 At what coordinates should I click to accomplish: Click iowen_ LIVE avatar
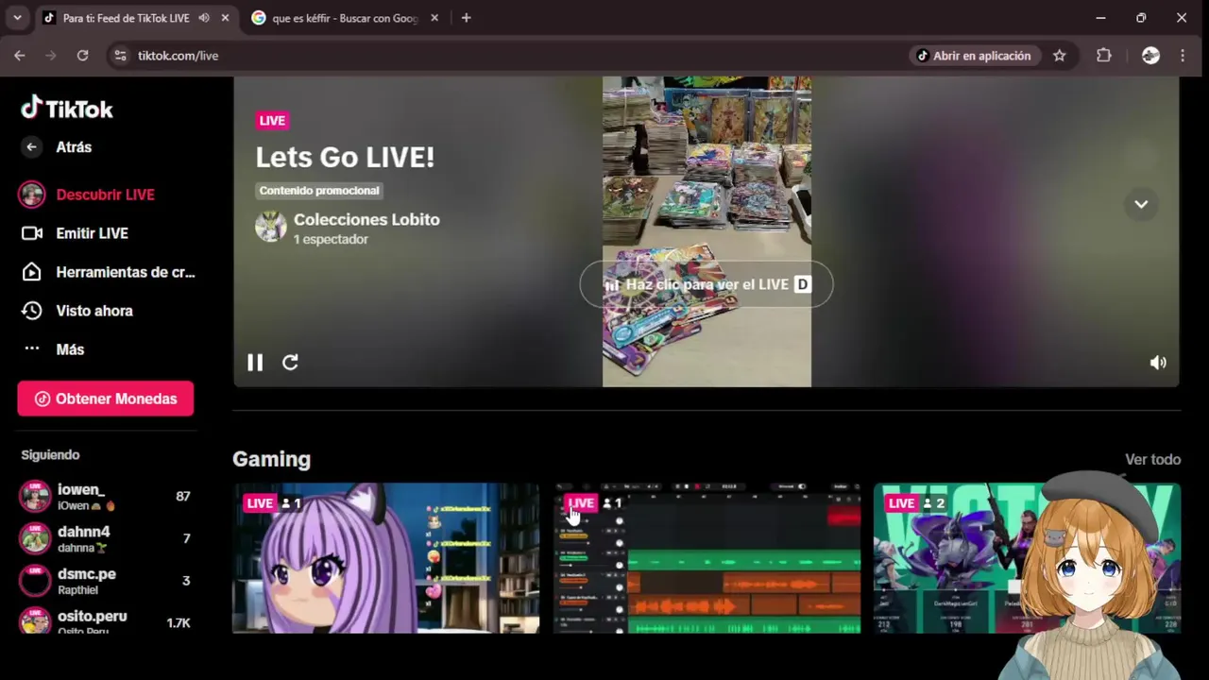tap(36, 497)
